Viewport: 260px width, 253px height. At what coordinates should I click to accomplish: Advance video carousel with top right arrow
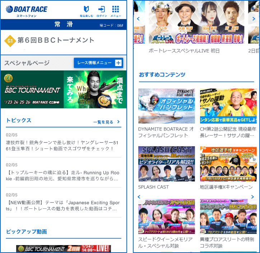click(254, 18)
